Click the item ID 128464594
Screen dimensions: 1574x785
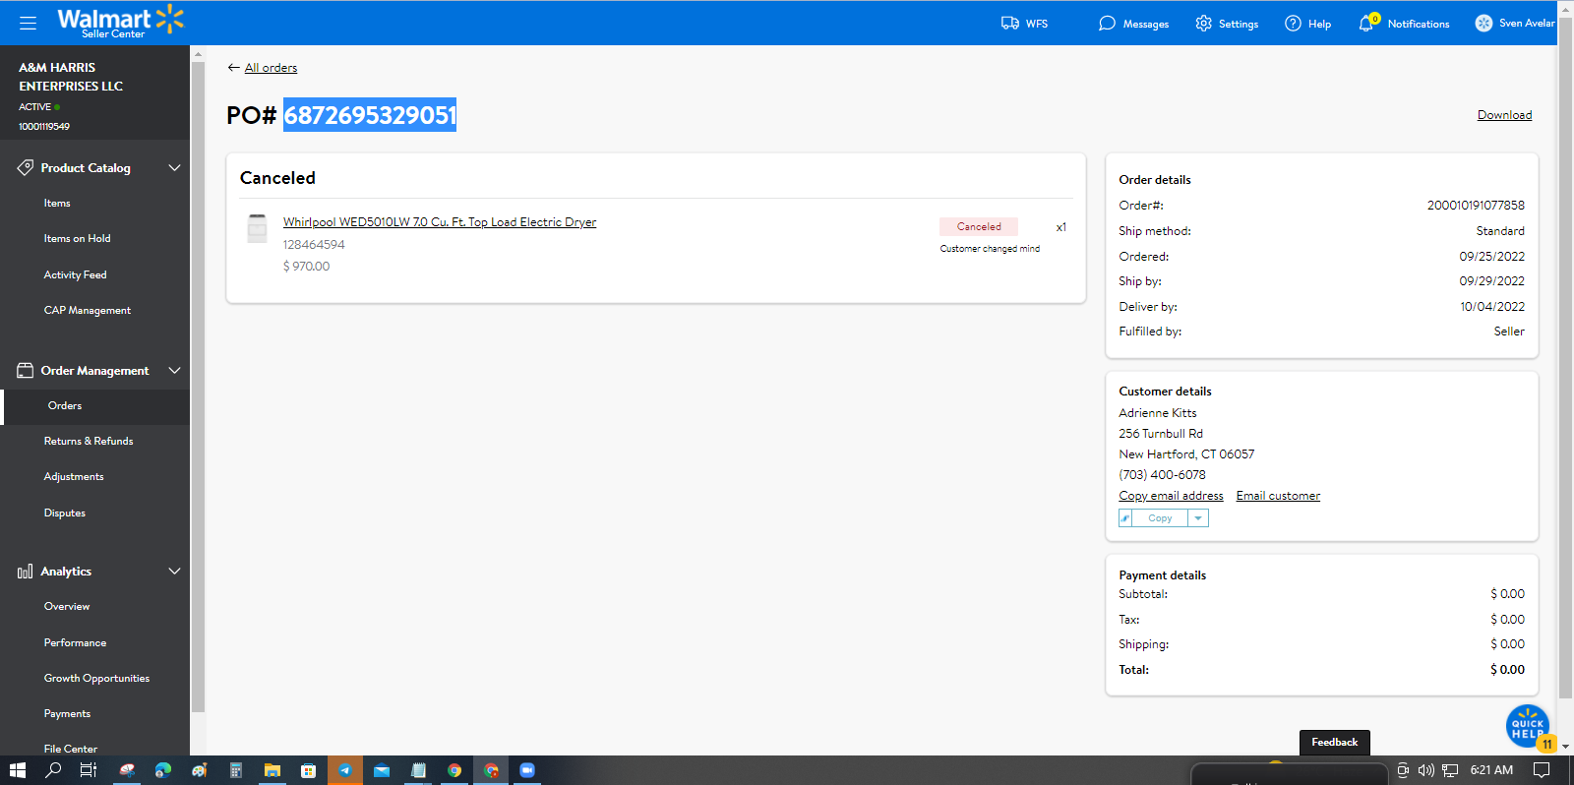click(x=314, y=245)
